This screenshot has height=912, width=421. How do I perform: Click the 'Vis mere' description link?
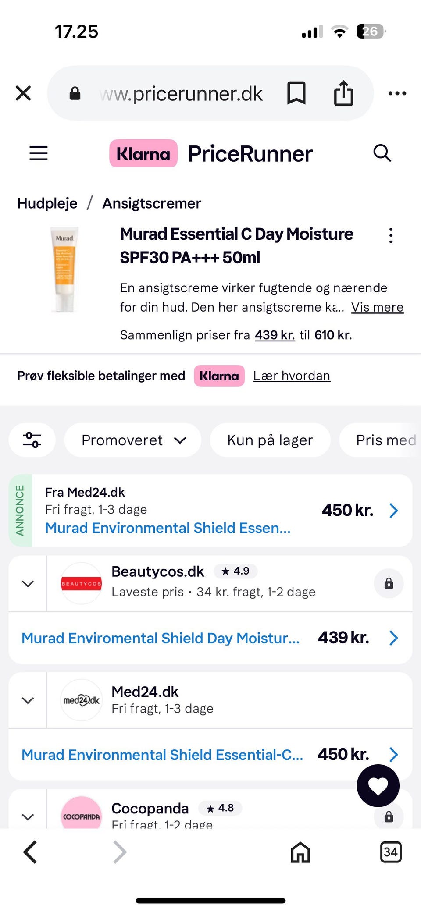[377, 307]
